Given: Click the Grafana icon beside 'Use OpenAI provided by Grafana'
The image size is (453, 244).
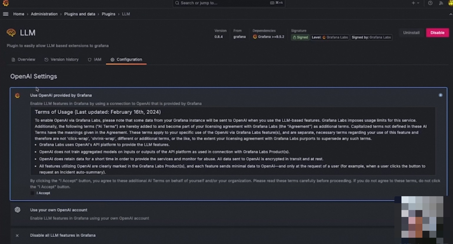Looking at the screenshot, I should click(x=17, y=95).
